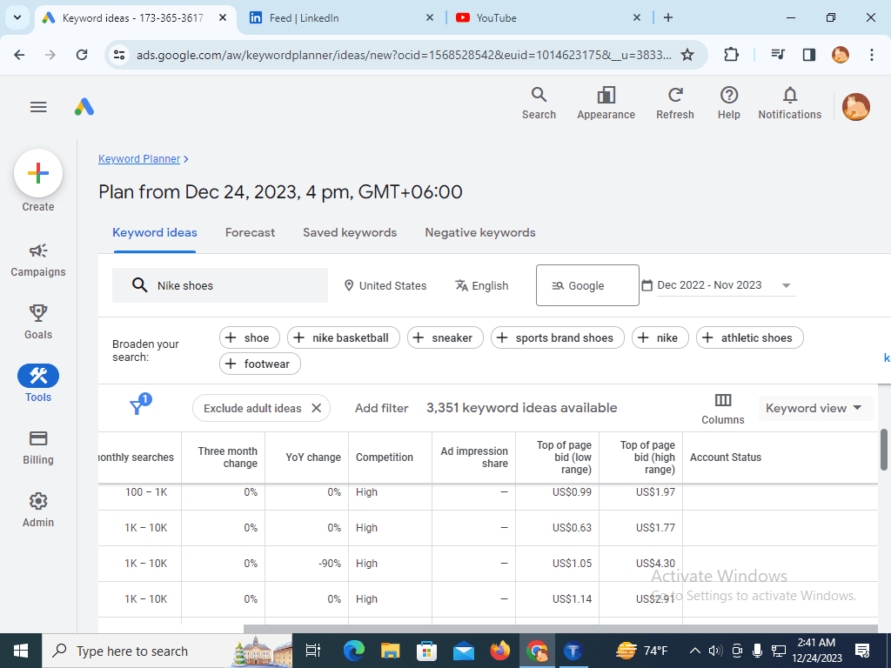
Task: View site information icon in address bar
Action: 119,55
